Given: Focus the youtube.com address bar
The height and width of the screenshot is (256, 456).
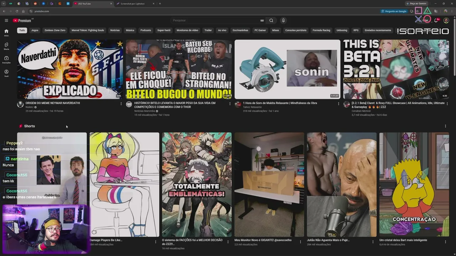Looking at the screenshot, I should pos(203,11).
